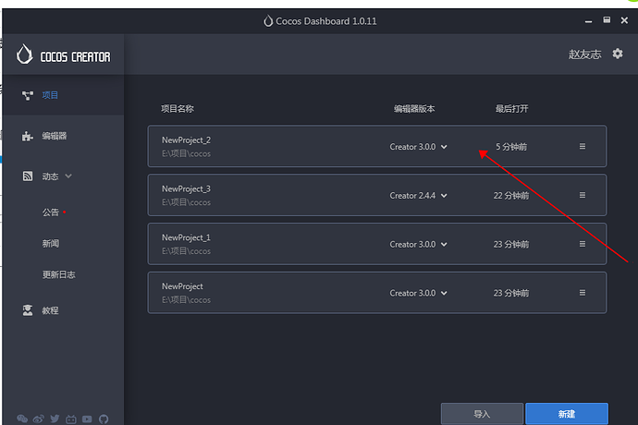Click the 新建 button
The height and width of the screenshot is (425, 638).
coord(566,414)
